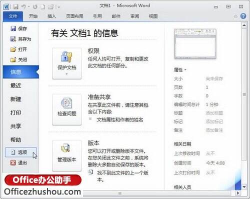Click the New document icon in quick access toolbar

[43, 6]
